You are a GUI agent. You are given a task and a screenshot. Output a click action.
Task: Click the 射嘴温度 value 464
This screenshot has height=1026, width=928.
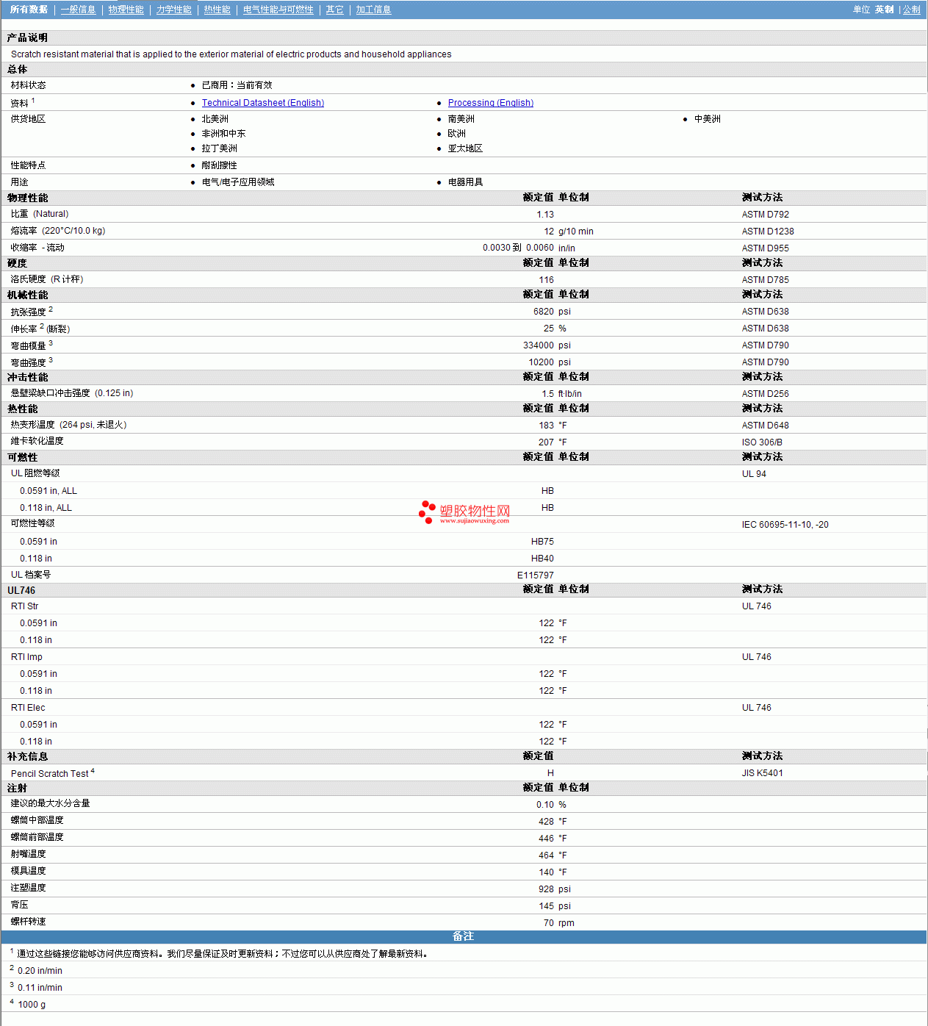click(x=547, y=855)
